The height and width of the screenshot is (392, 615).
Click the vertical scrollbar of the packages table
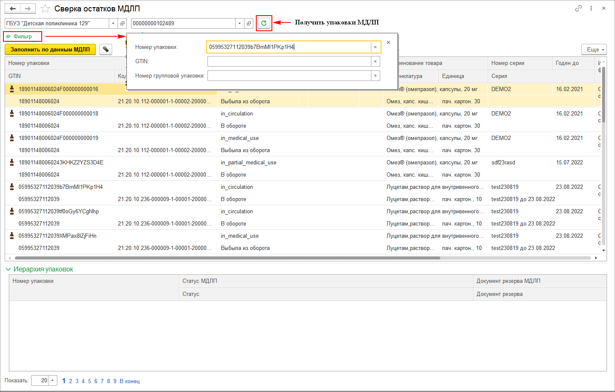coord(604,95)
